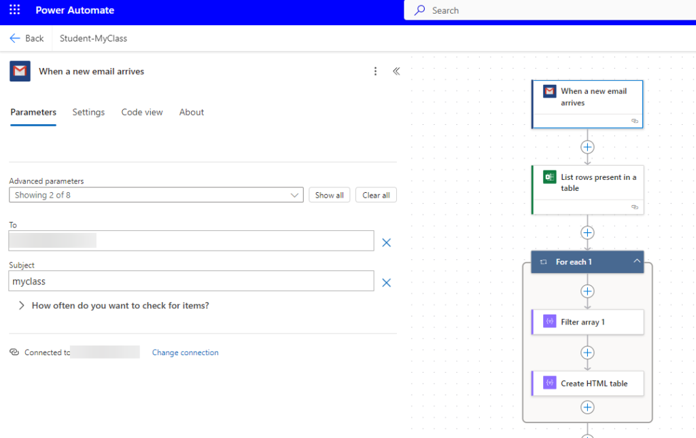Switch to the Settings tab
The width and height of the screenshot is (696, 438).
coord(88,112)
